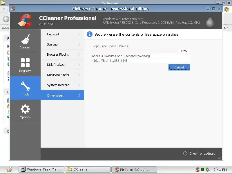Screen dimensions: 232x174
Task: Expand the System Restore chevron arrow
Action: 79,85
